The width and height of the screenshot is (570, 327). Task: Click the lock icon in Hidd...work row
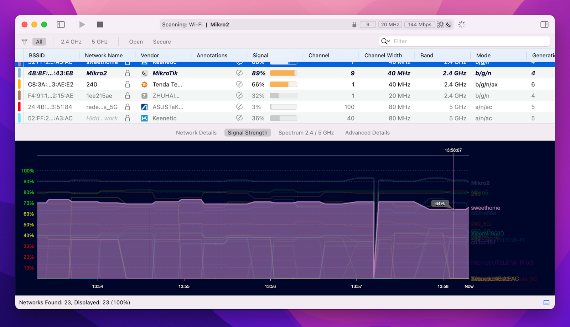point(128,118)
